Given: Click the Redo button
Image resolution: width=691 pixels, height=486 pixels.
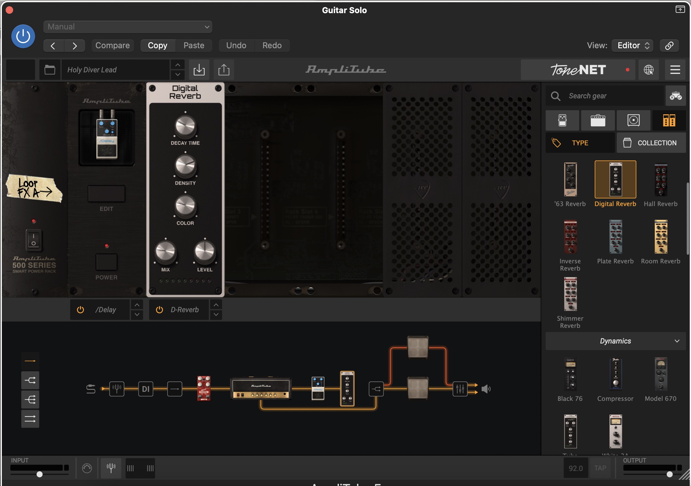Looking at the screenshot, I should click(272, 46).
